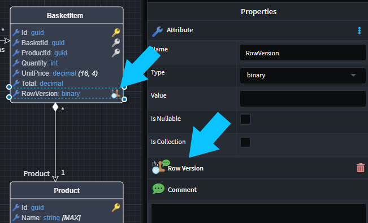Click the Name input field containing RowVersion
The width and height of the screenshot is (368, 223).
(x=303, y=53)
